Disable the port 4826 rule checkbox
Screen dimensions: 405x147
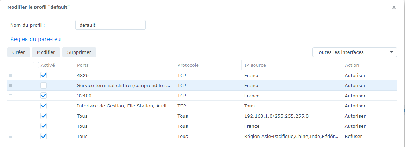pyautogui.click(x=44, y=75)
